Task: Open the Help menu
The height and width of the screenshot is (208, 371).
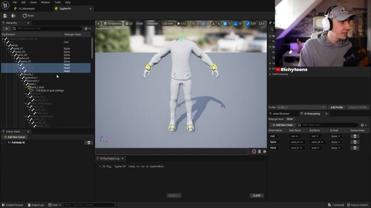Action: pos(68,2)
